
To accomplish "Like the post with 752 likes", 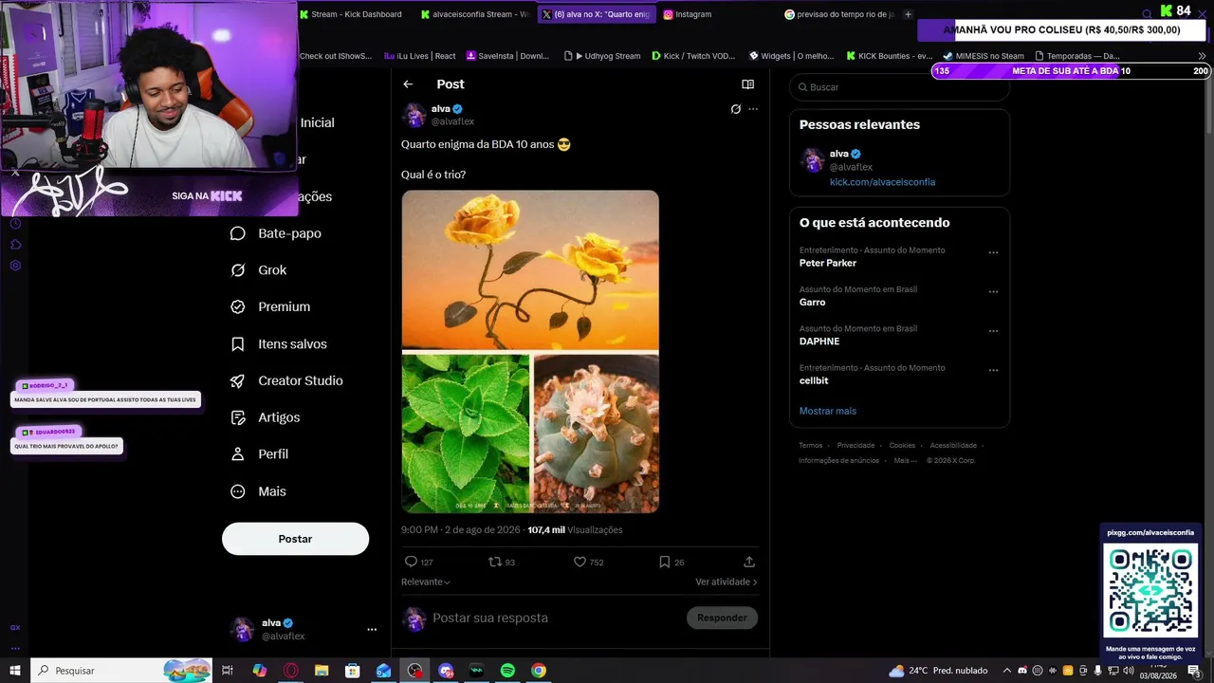I will point(579,562).
